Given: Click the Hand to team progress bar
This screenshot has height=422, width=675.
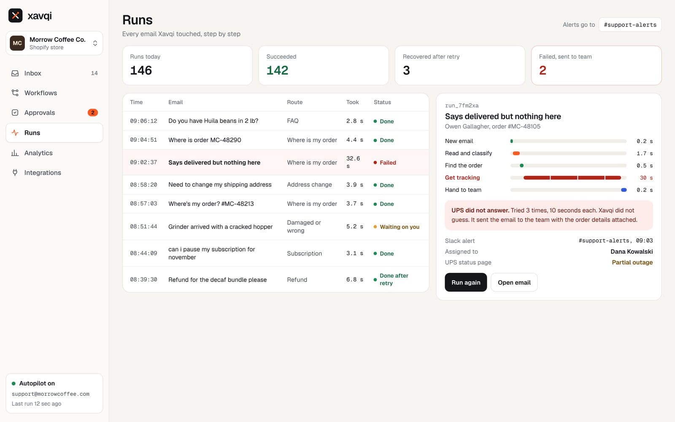Looking at the screenshot, I should click(568, 190).
